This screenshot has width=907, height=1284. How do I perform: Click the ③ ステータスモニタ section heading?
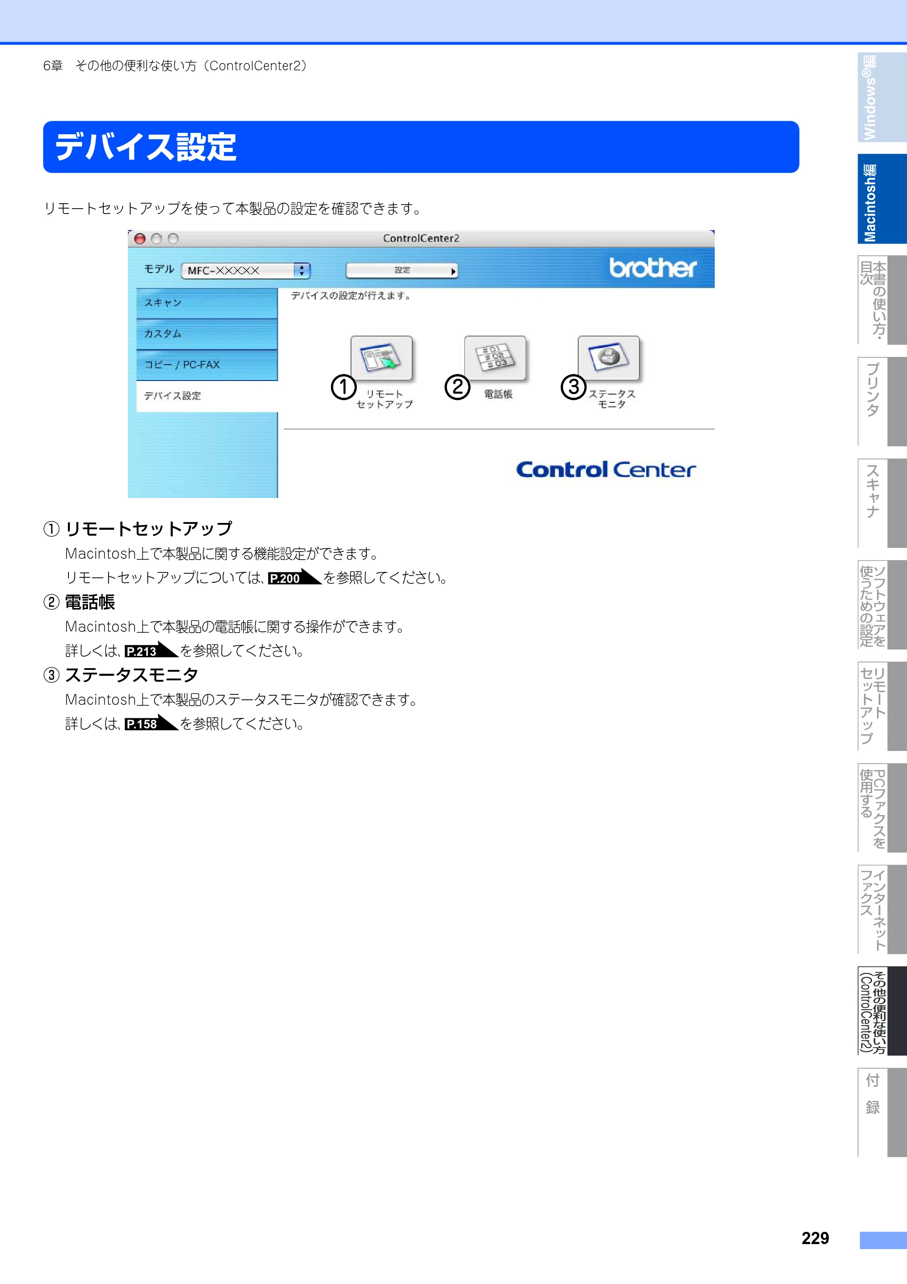[x=121, y=674]
